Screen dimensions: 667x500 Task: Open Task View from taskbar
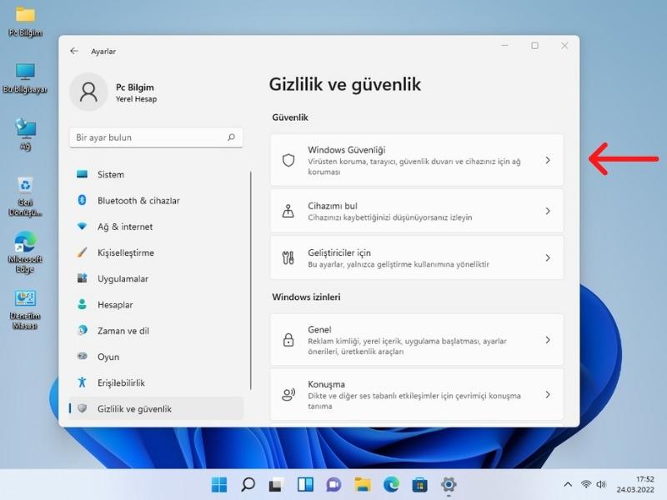(x=277, y=484)
